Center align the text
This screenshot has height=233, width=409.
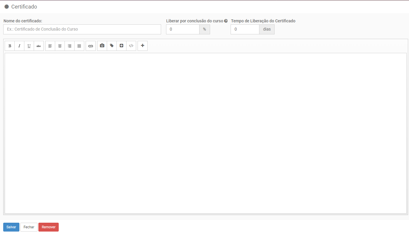tap(60, 46)
